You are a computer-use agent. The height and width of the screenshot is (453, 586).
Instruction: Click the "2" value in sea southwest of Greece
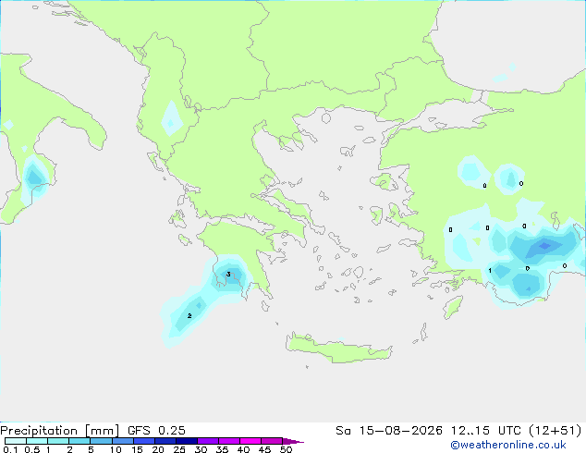click(x=189, y=316)
